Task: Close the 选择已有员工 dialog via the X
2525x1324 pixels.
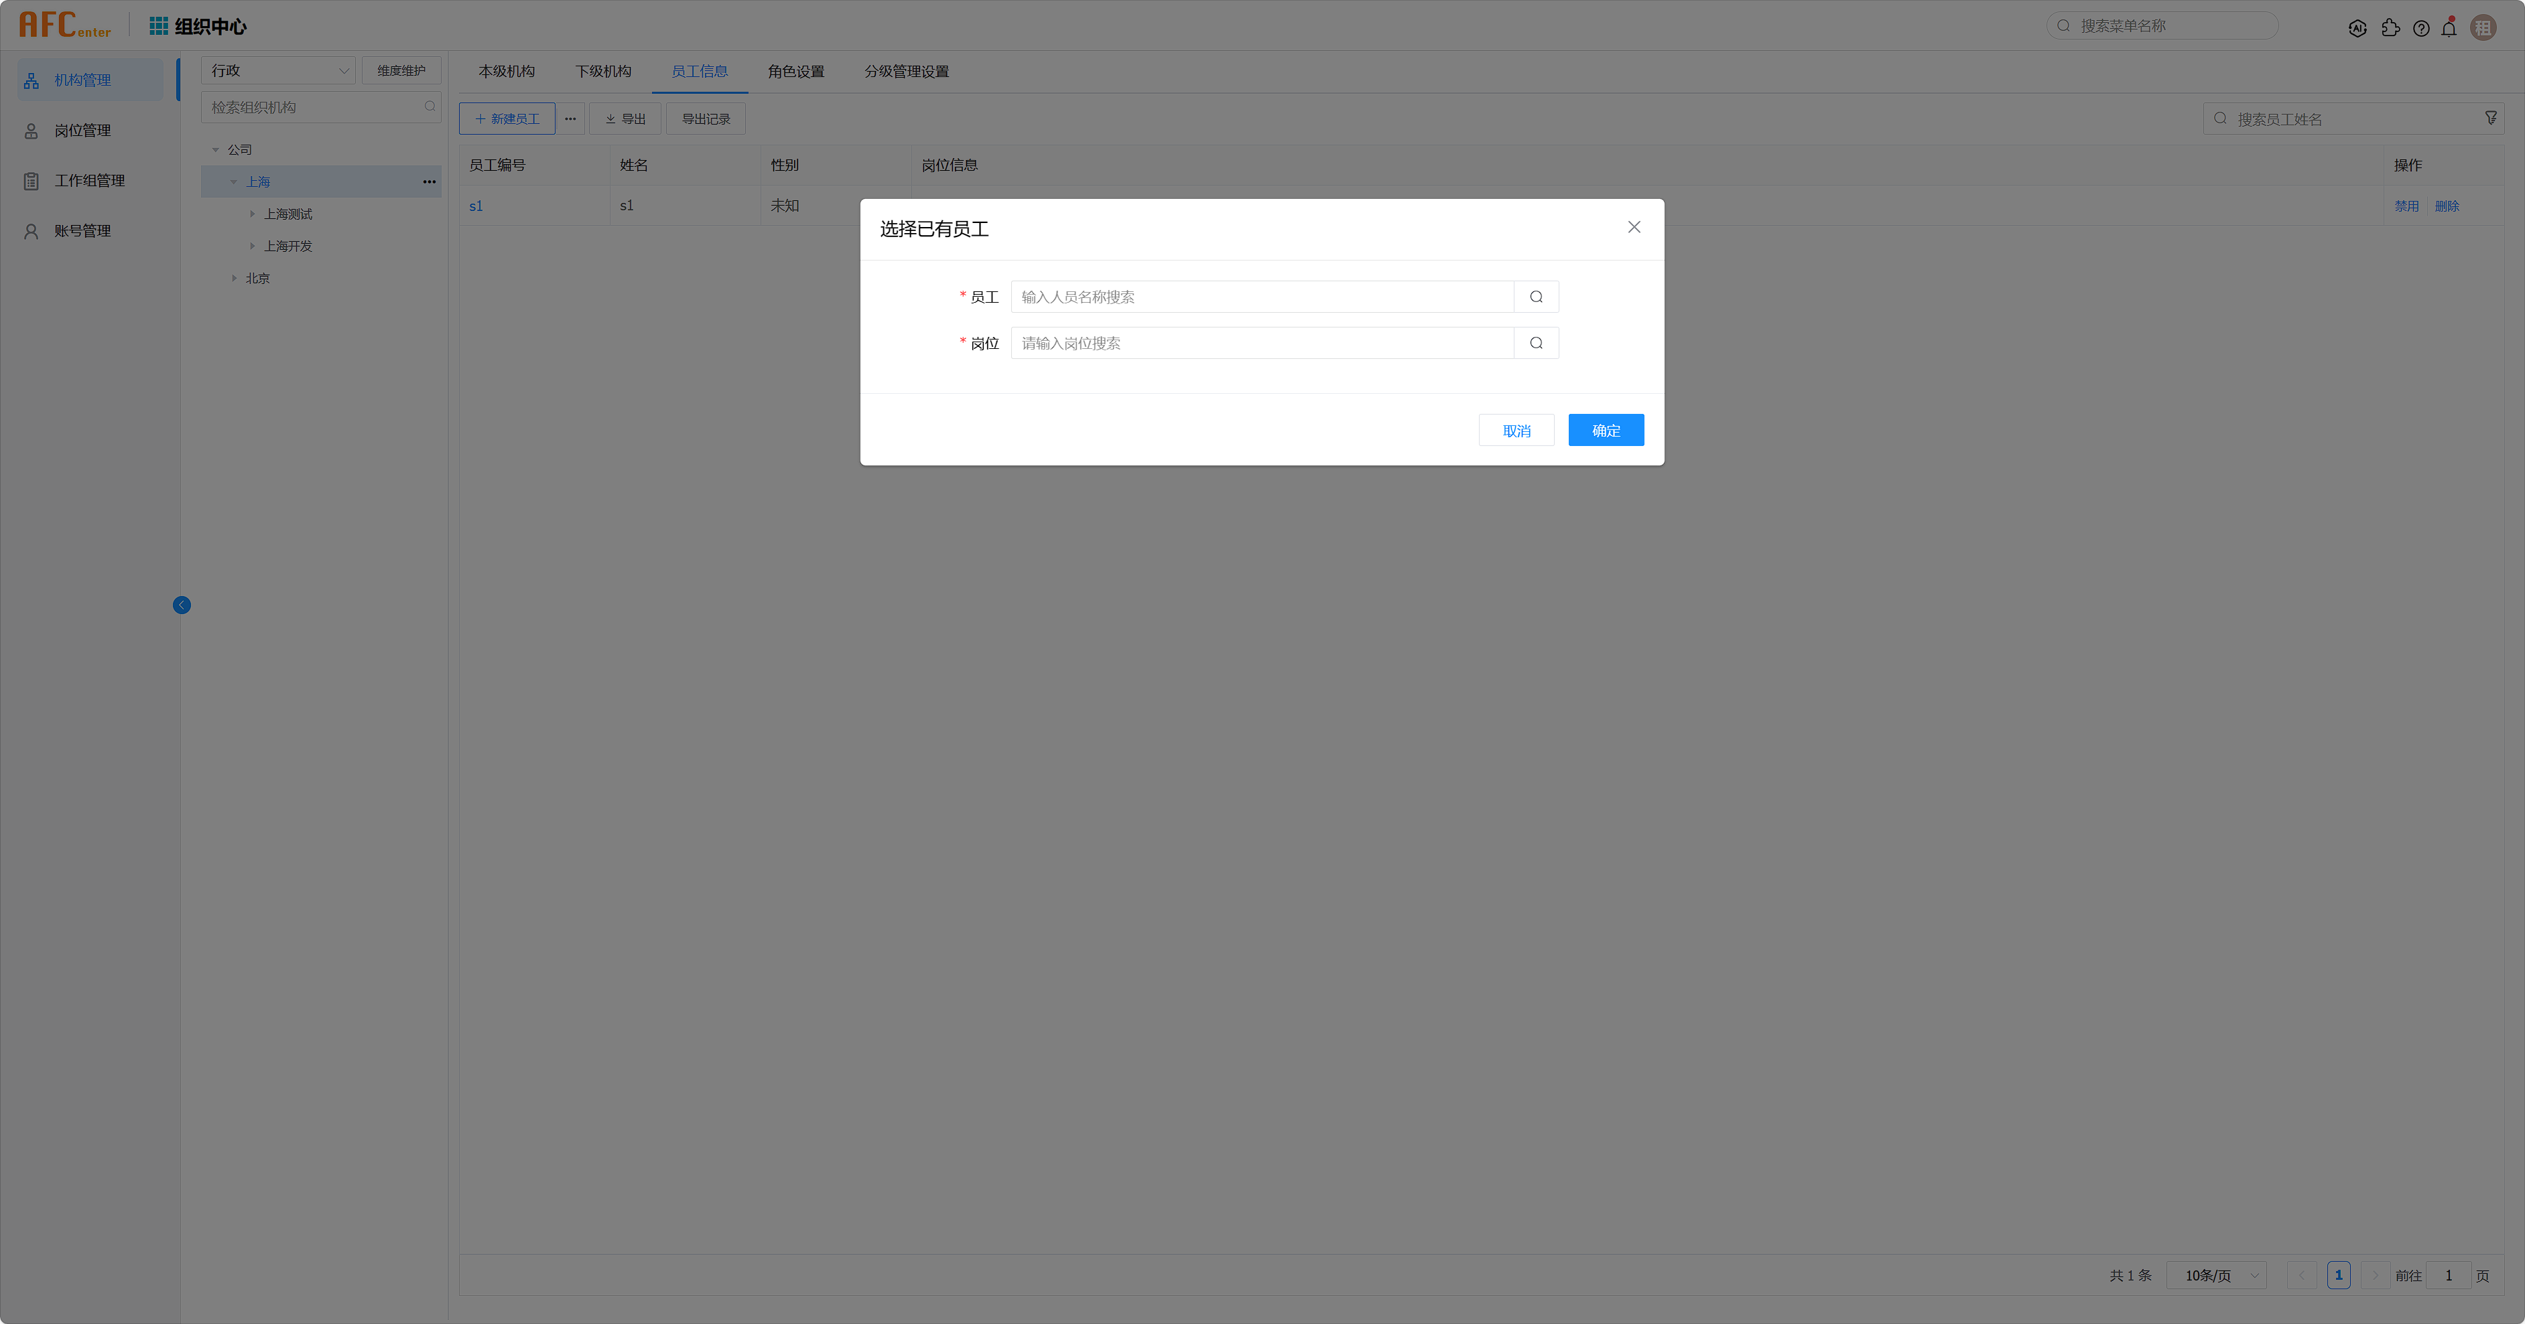Action: [x=1634, y=227]
